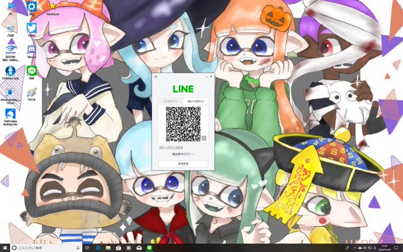The width and height of the screenshot is (403, 252).
Task: Open the app pinned right of Store
Action: 129,248
